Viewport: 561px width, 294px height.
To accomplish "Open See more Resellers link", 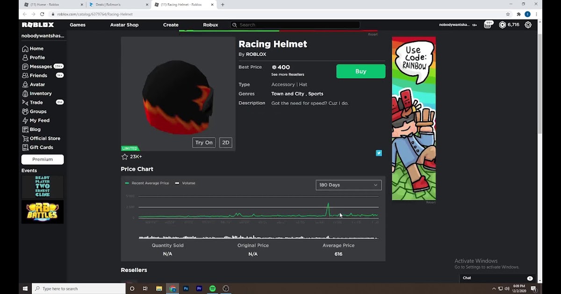I will pos(288,75).
